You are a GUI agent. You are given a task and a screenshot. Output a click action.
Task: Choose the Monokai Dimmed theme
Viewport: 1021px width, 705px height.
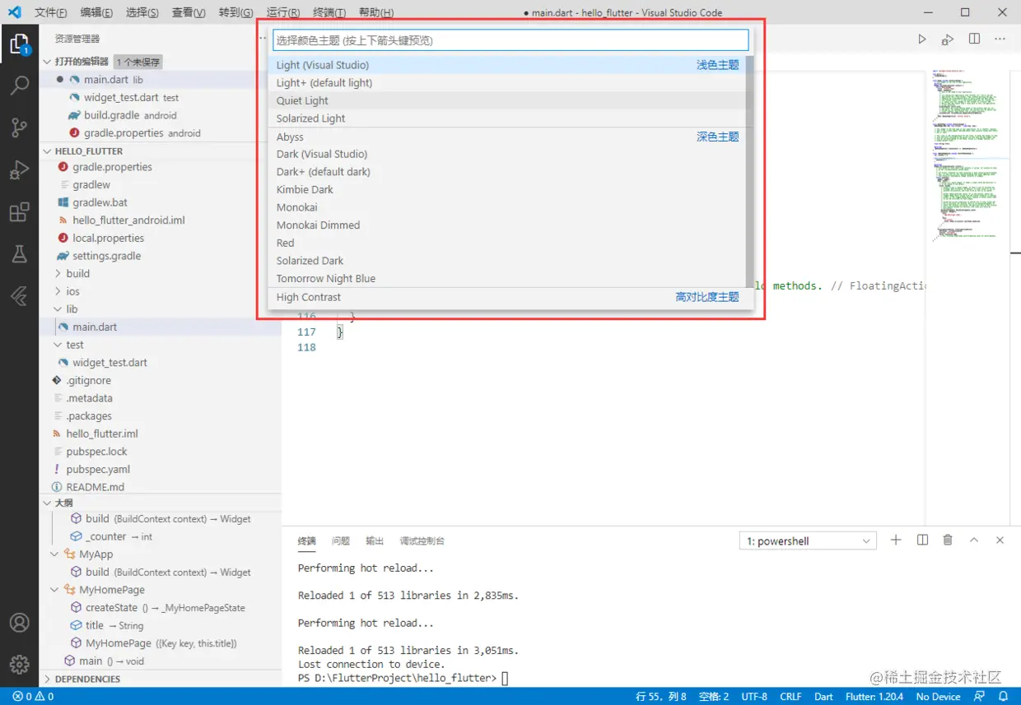(x=507, y=225)
